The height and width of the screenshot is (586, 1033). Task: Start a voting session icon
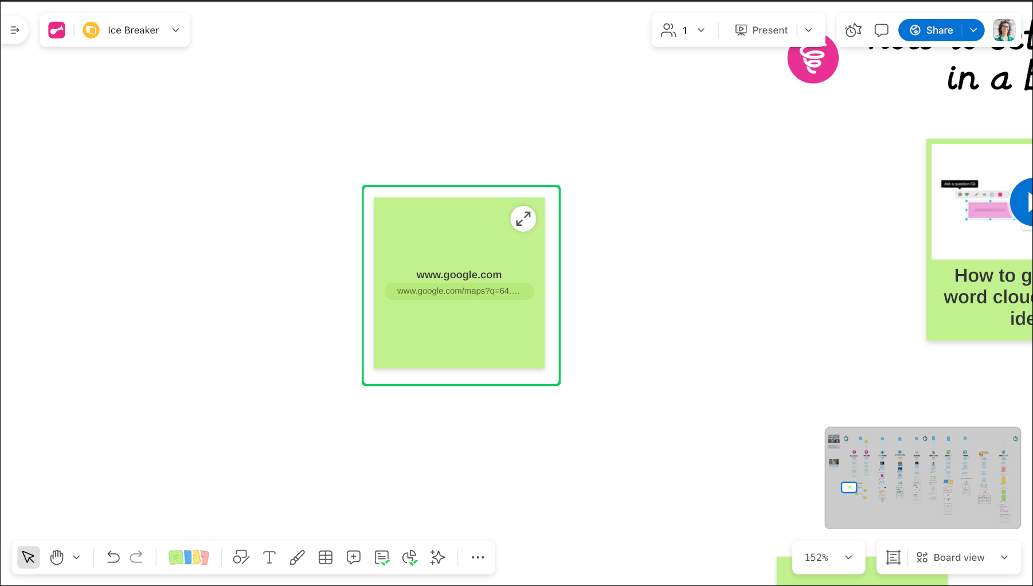[409, 557]
